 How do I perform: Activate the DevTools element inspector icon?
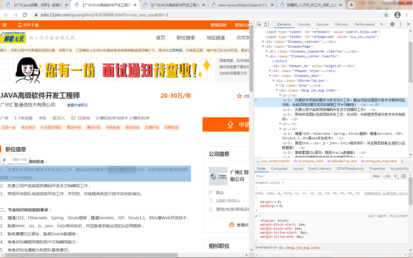259,24
